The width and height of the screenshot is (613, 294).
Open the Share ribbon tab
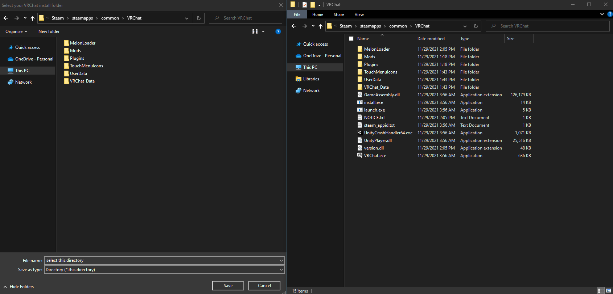click(x=339, y=14)
